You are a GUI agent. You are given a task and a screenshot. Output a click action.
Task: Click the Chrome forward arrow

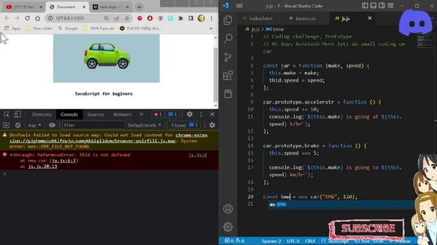(x=17, y=18)
